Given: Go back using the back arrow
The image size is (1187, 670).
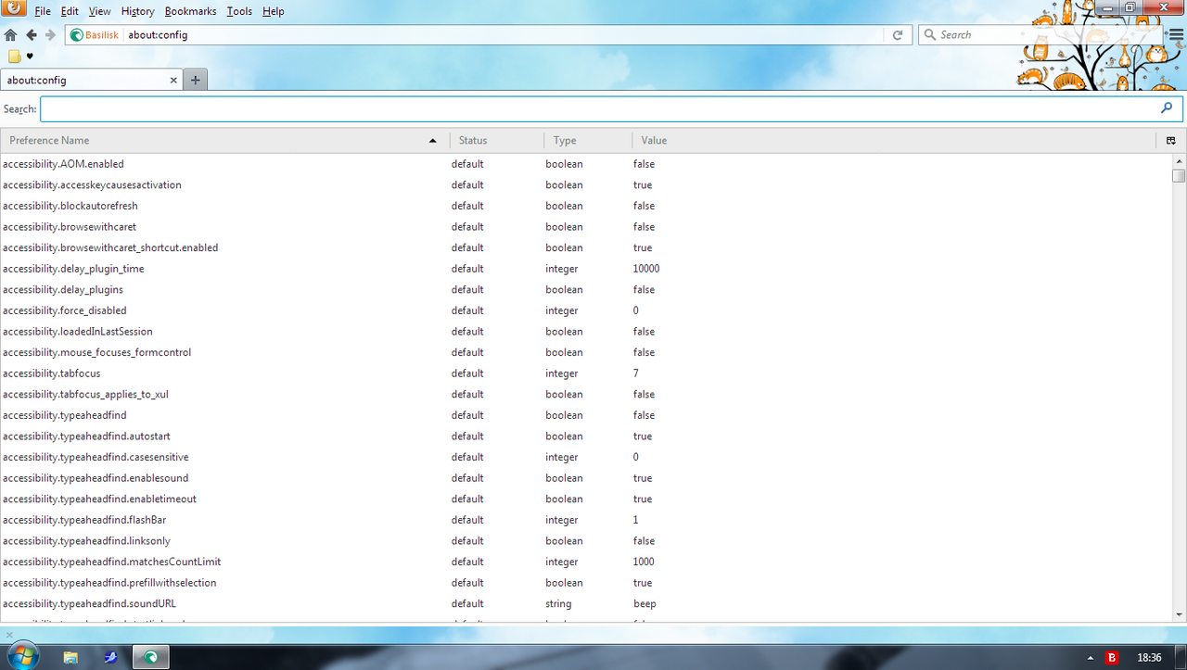Looking at the screenshot, I should pyautogui.click(x=31, y=35).
